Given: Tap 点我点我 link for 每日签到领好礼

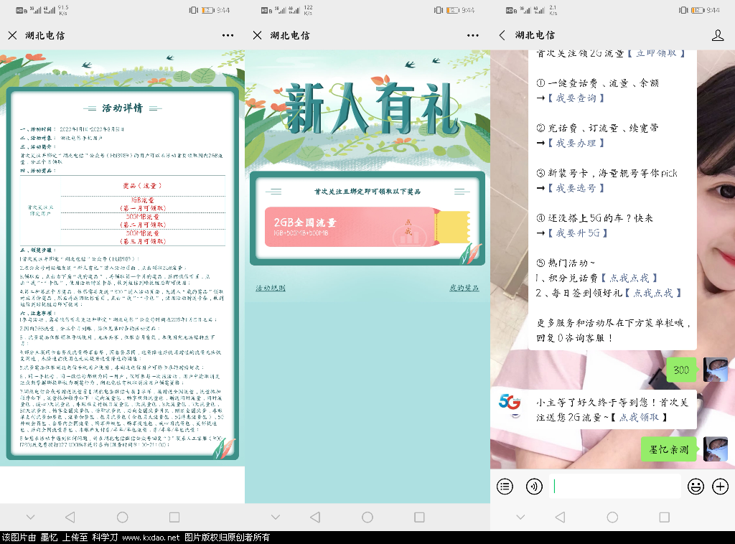Looking at the screenshot, I should 653,293.
